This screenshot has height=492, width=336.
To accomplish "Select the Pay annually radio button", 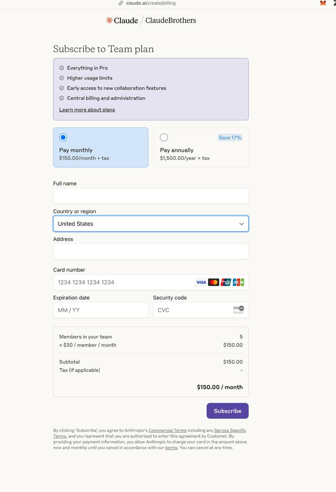I will pos(164,137).
